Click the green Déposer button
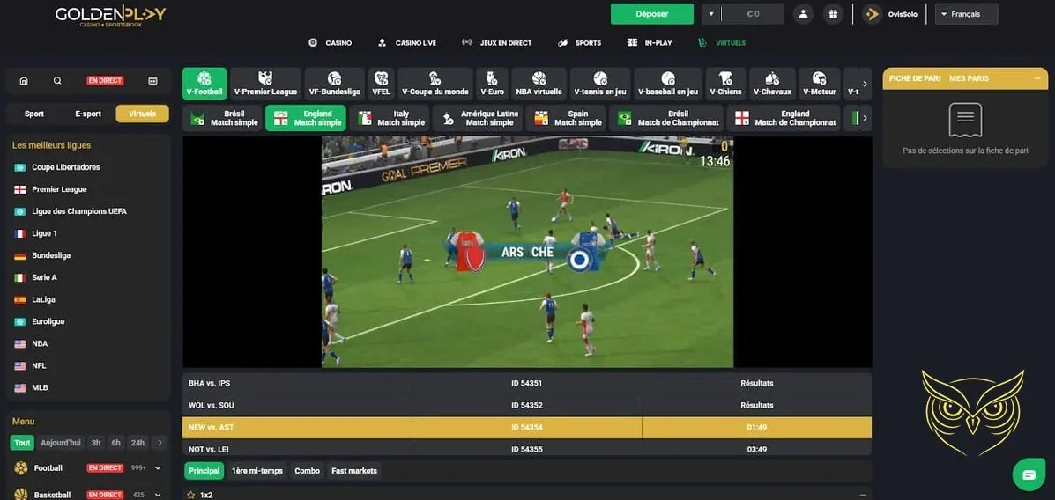Screen dimensions: 1055x500 [652, 14]
